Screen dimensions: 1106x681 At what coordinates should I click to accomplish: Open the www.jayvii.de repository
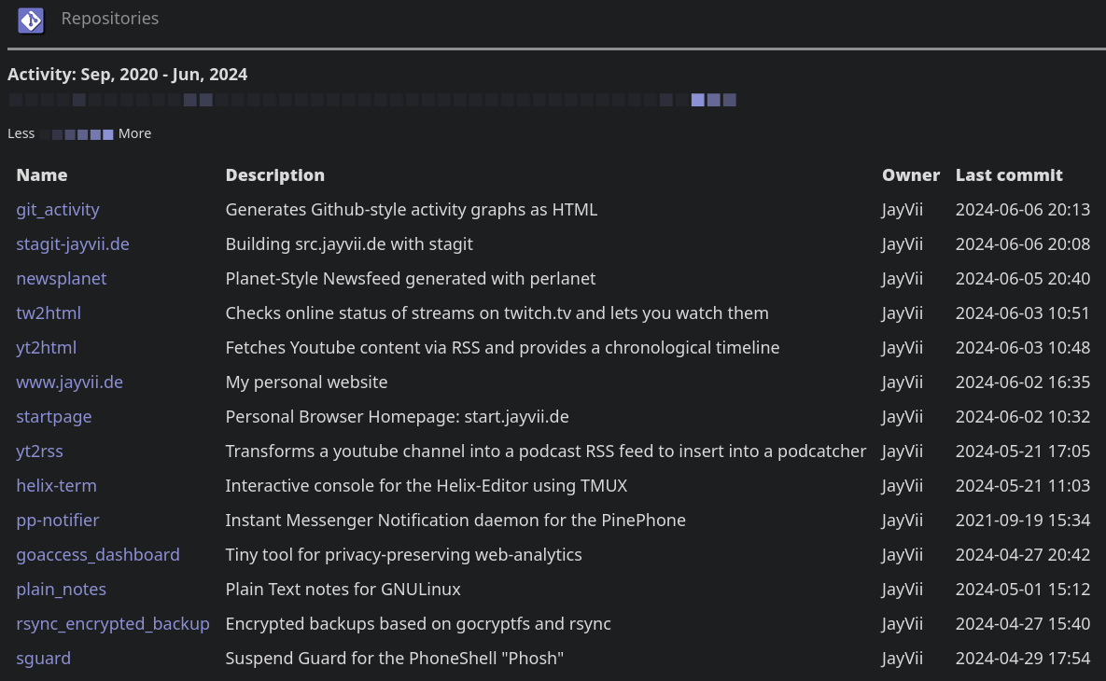(x=70, y=382)
